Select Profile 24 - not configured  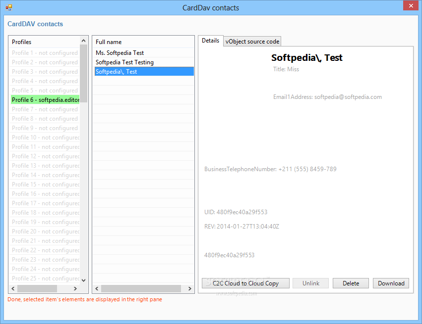[x=45, y=269]
